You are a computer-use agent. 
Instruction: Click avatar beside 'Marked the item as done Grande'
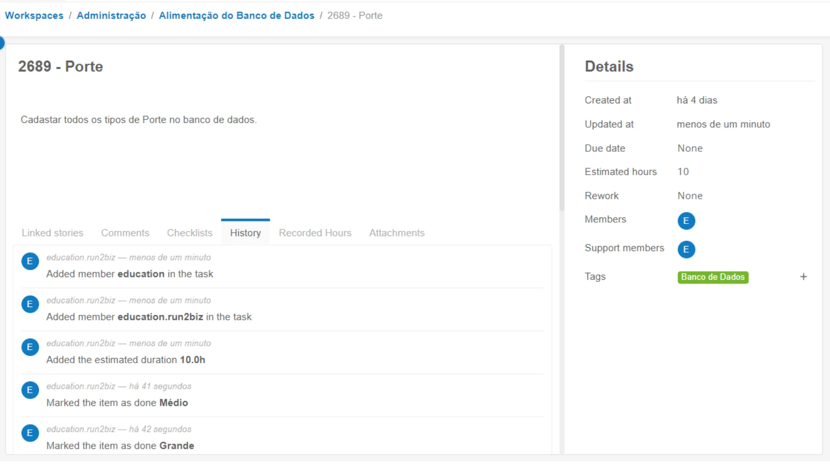30,433
